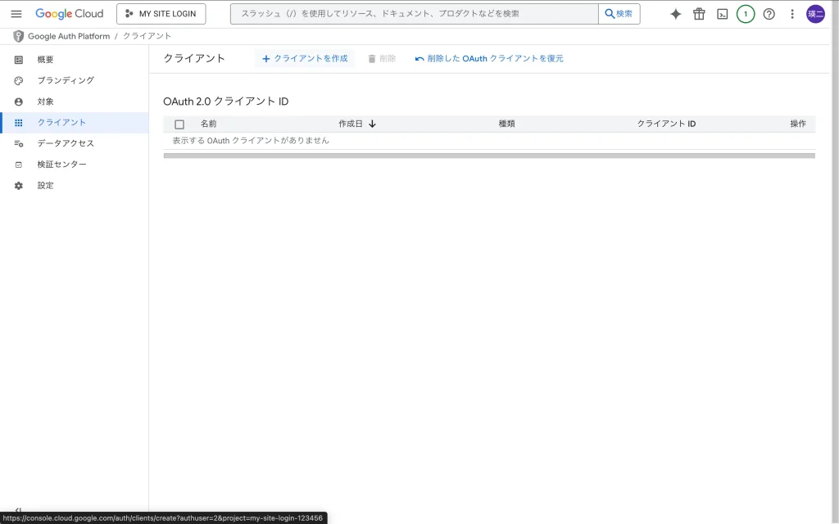Click クライアントを作成 button
The width and height of the screenshot is (839, 524).
click(x=305, y=59)
